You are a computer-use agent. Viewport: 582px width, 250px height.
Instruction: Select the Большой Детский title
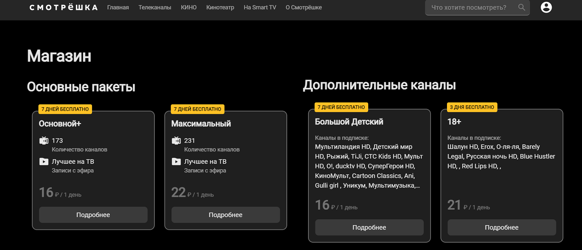click(x=349, y=122)
